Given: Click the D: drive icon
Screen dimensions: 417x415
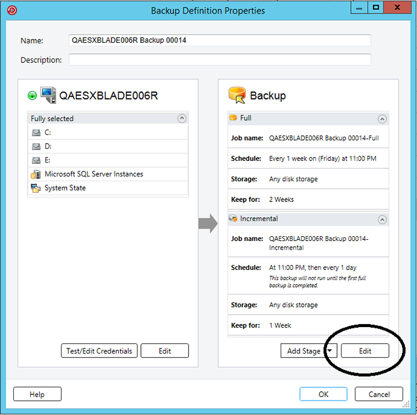Looking at the screenshot, I should (36, 146).
